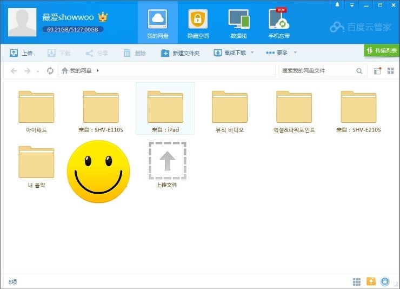Click the 来自：iPad folder name label
Image resolution: width=400 pixels, height=289 pixels.
[165, 130]
